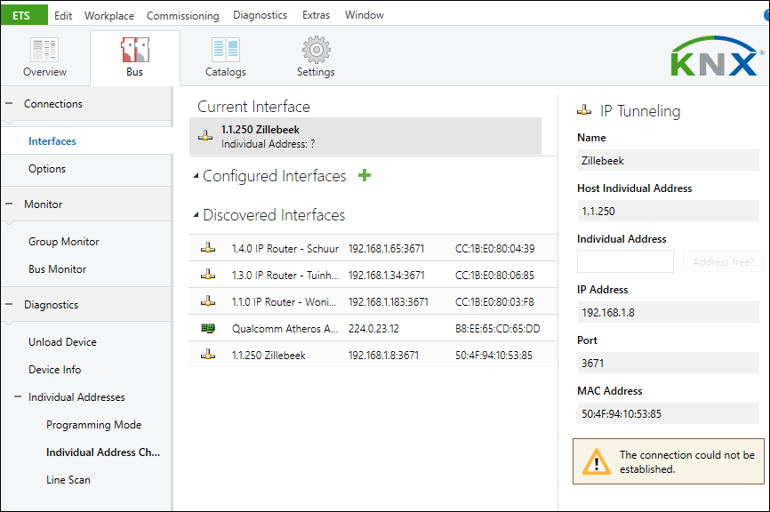Collapse the Discovered Interfaces list triangle
This screenshot has height=512, width=770.
coord(196,214)
